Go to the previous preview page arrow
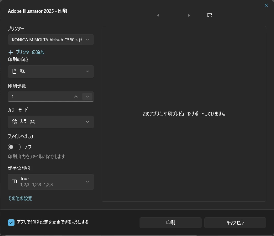 (x=158, y=15)
